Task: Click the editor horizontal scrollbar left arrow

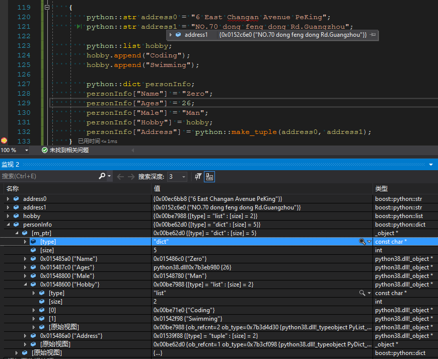Action: click(x=133, y=151)
